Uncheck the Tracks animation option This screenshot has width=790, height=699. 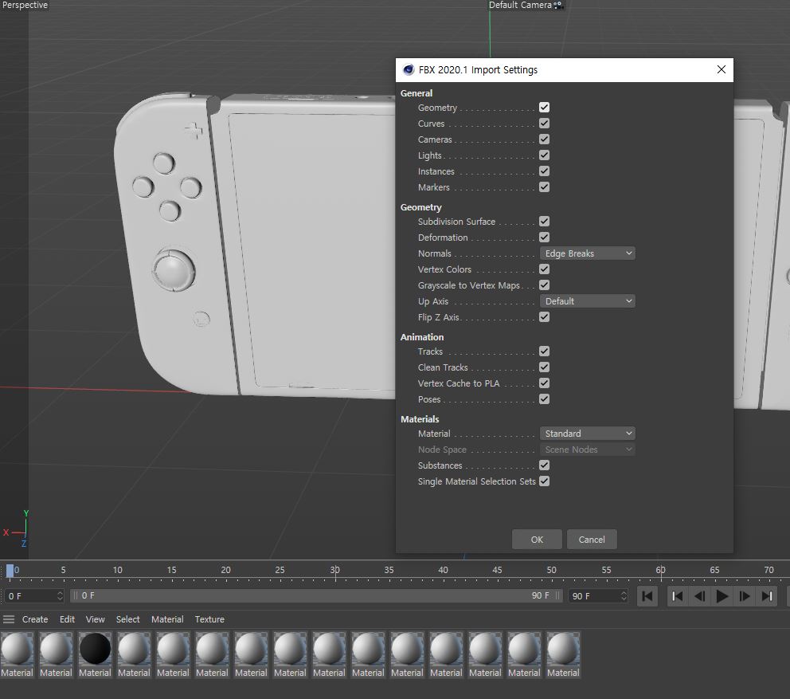pyautogui.click(x=544, y=351)
